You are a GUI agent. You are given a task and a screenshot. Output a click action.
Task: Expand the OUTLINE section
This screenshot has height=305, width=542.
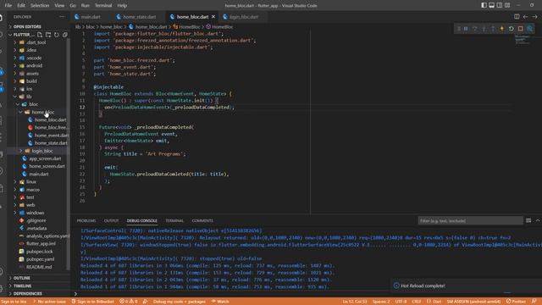click(38, 278)
